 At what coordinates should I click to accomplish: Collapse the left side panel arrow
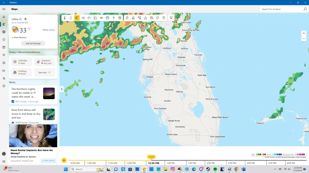pos(62,89)
